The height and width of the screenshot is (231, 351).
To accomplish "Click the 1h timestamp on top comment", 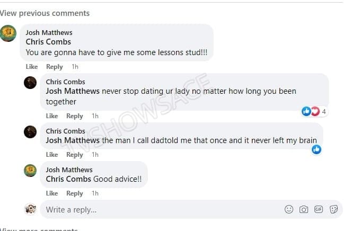I will click(x=75, y=67).
